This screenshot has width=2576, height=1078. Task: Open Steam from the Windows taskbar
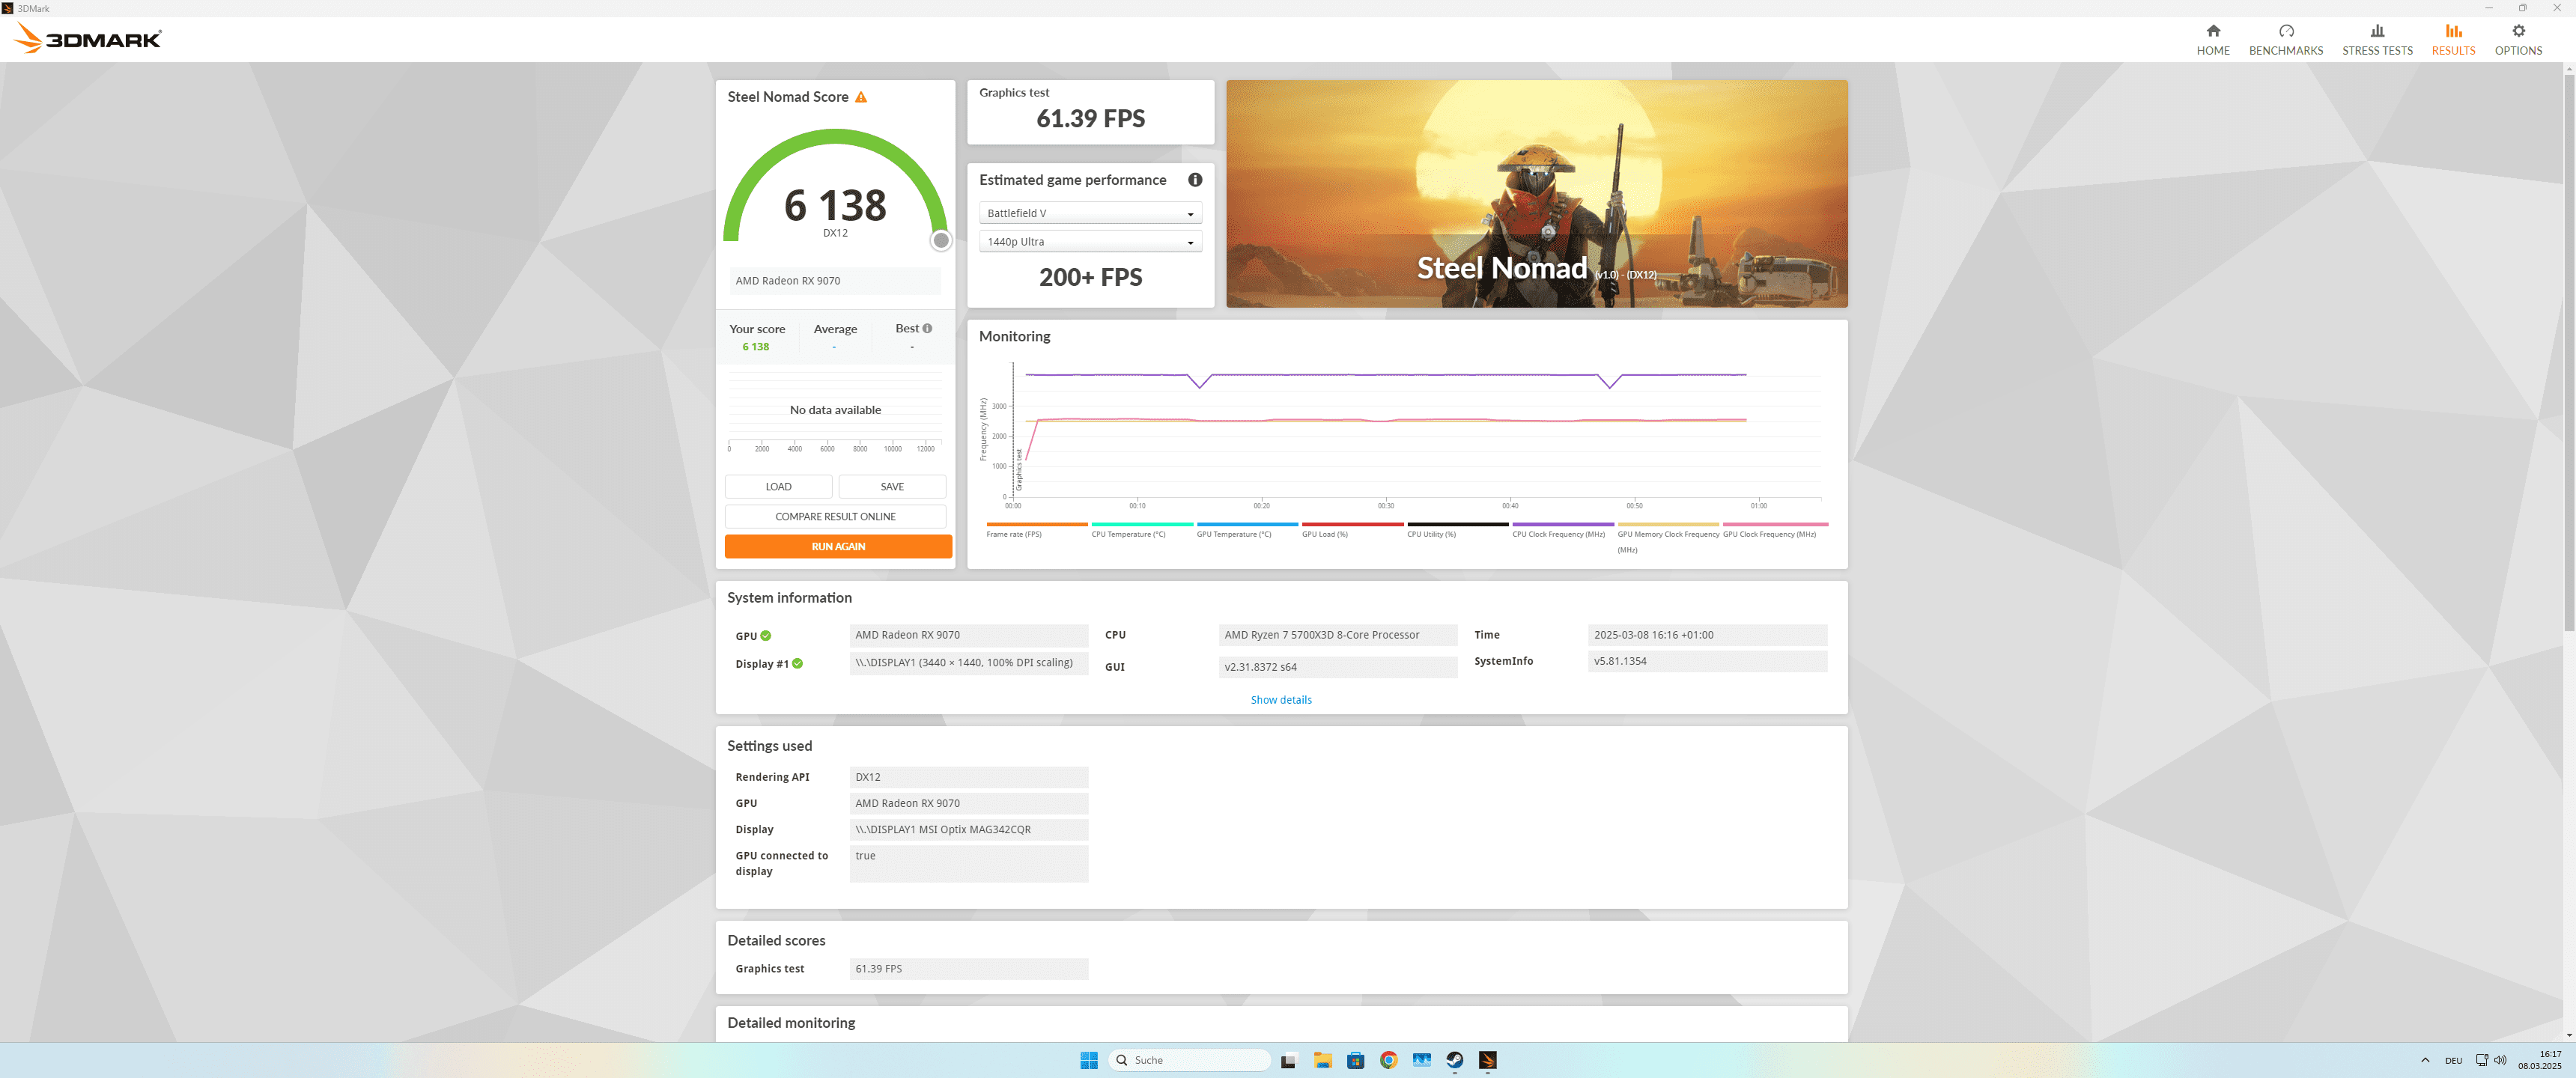point(1454,1060)
